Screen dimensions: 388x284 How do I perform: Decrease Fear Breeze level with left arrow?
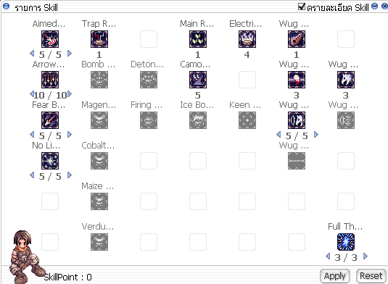32,135
